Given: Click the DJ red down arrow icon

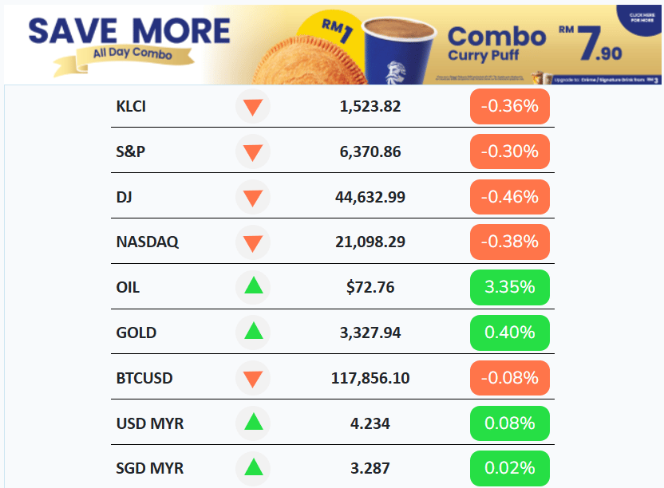Looking at the screenshot, I should click(253, 197).
